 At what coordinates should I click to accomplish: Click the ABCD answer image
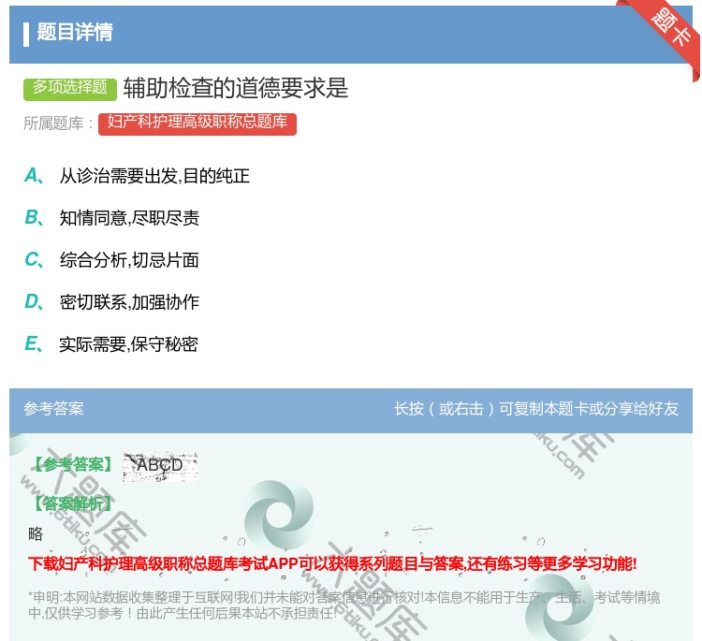tap(160, 466)
